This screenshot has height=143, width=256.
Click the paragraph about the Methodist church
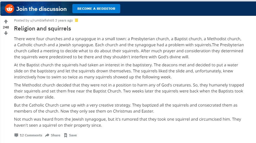[x=129, y=91]
